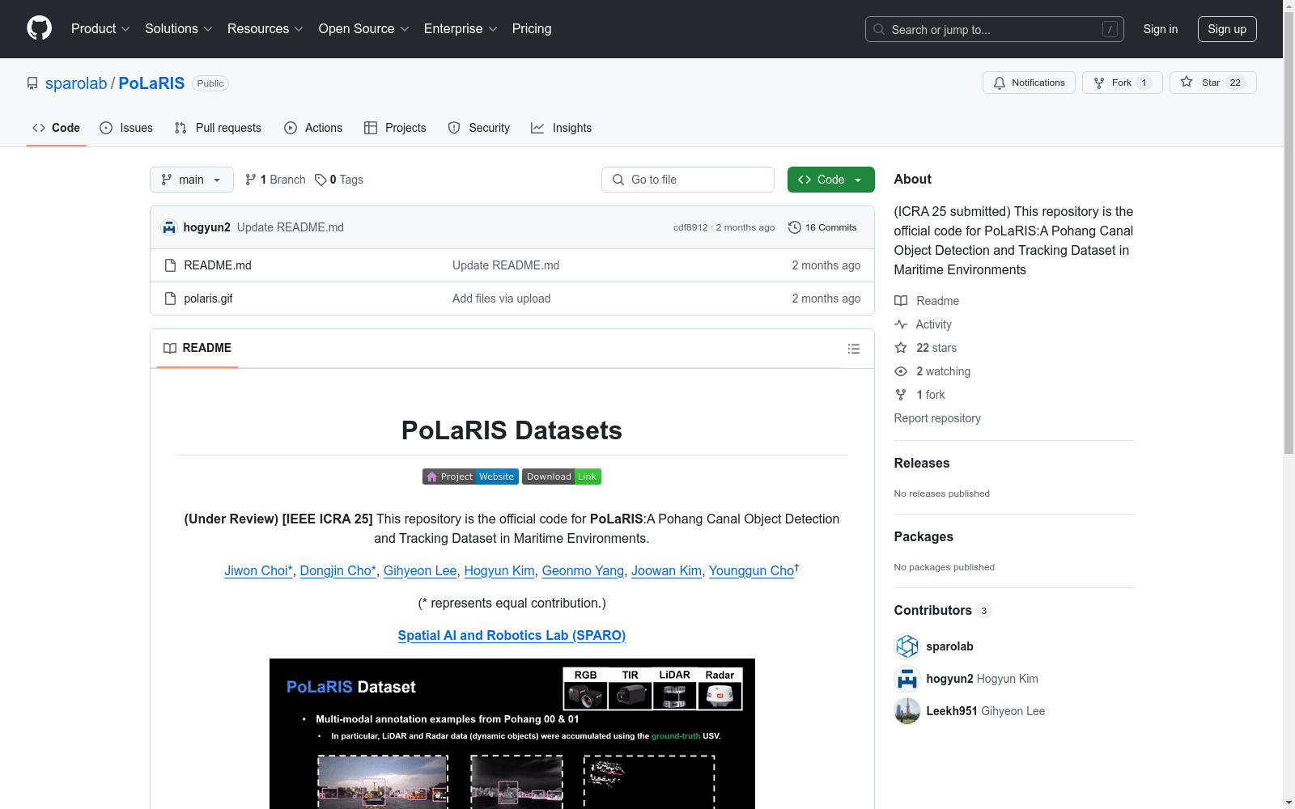Click the fork icon in Fork button
The width and height of the screenshot is (1295, 809).
pos(1099,83)
